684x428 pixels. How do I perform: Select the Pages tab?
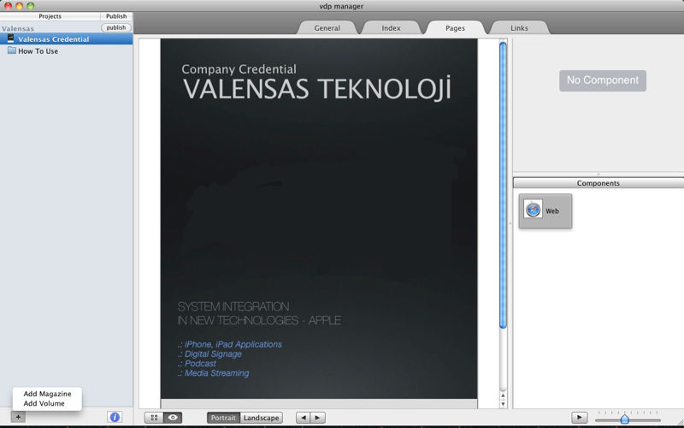coord(455,27)
